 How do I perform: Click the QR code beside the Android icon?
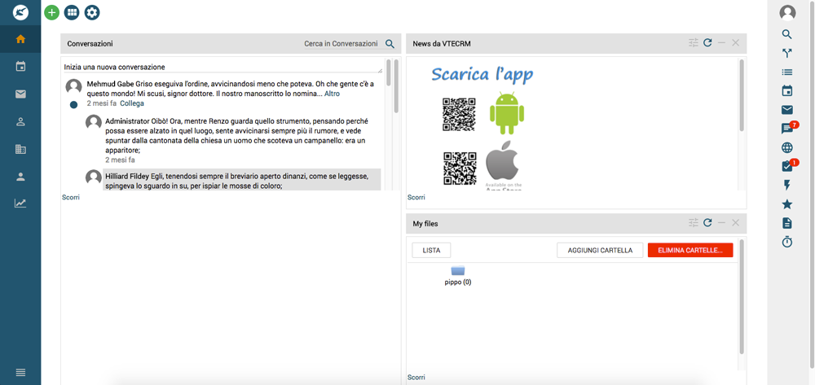point(459,114)
